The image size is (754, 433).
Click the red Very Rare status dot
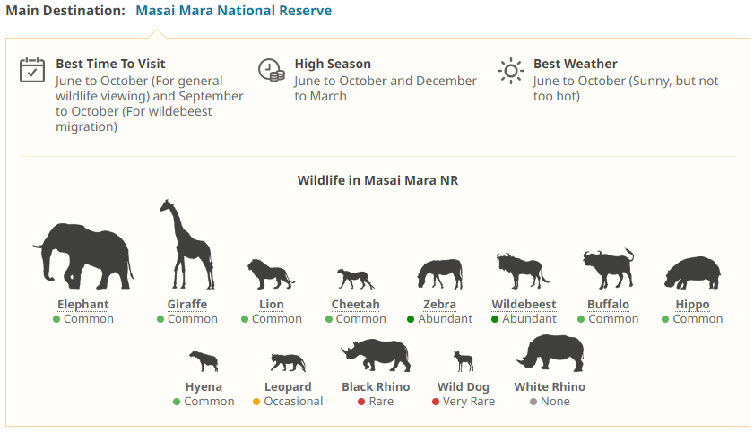[436, 402]
